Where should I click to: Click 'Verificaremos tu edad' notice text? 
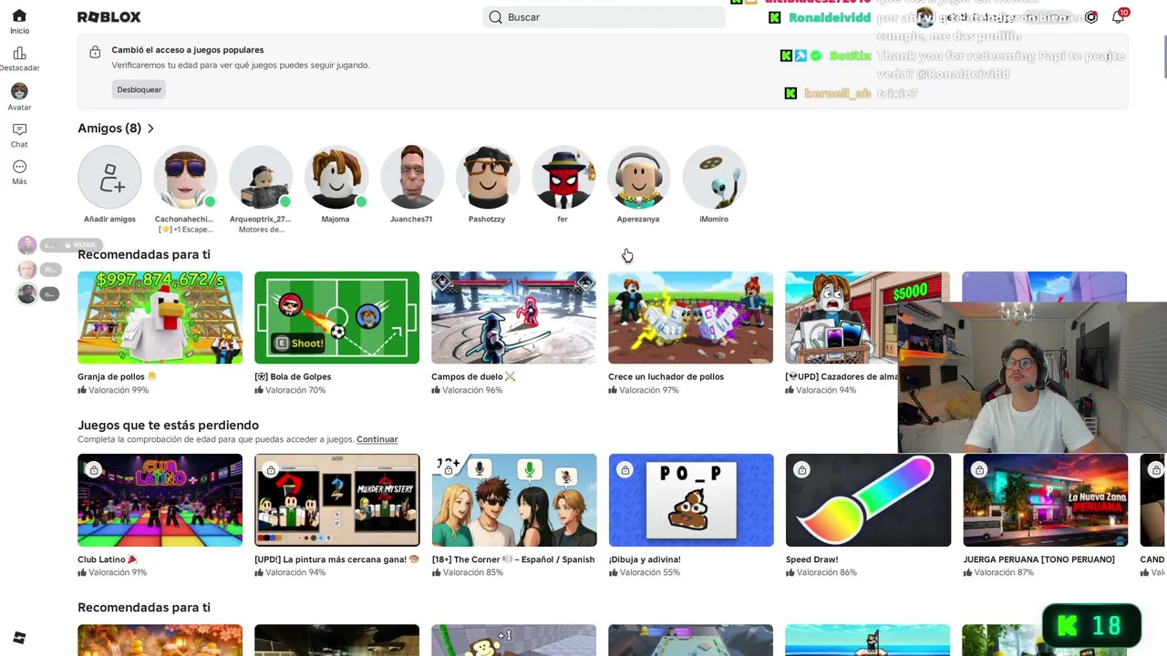click(x=241, y=66)
